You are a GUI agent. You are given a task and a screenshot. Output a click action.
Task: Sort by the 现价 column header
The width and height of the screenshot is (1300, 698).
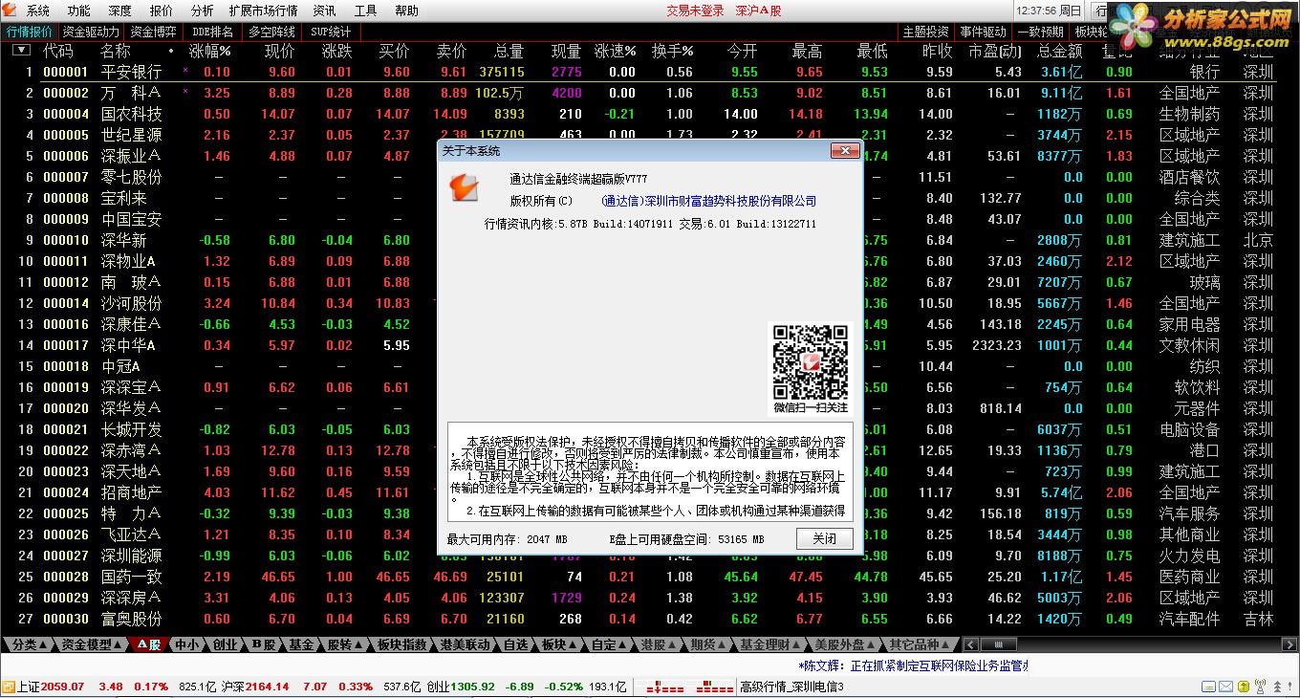280,51
